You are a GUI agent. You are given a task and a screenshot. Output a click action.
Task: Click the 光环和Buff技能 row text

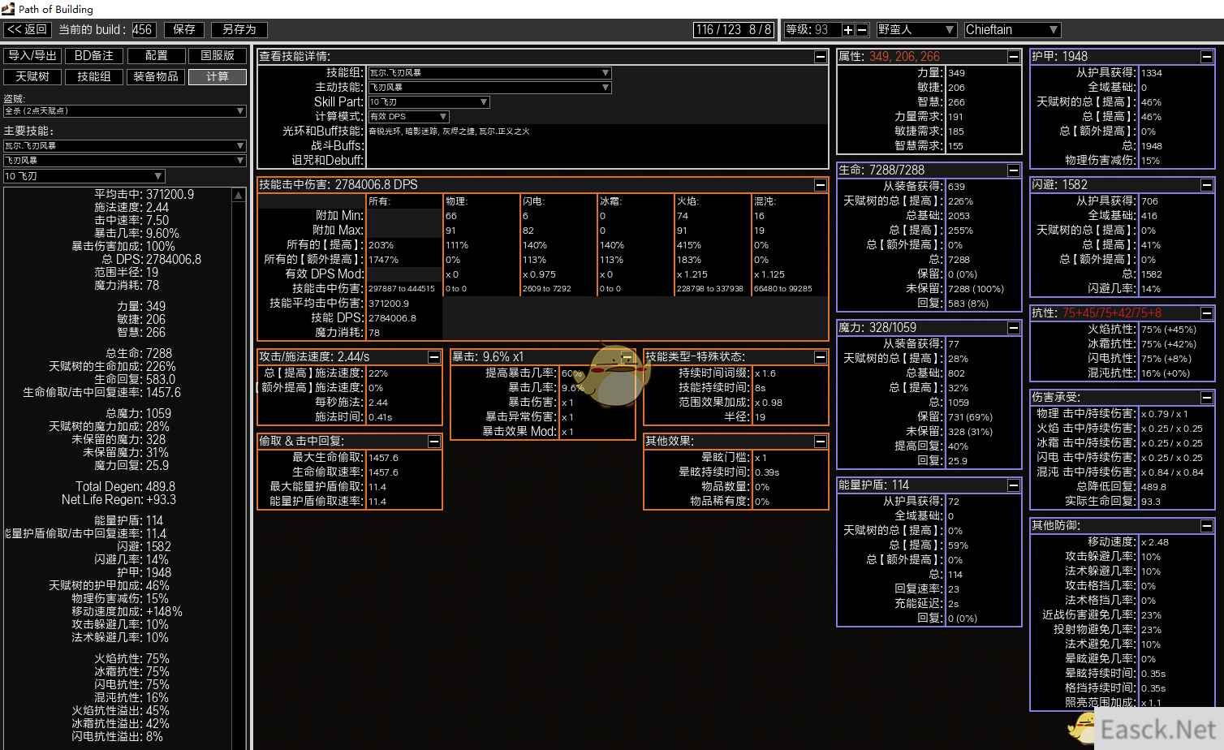pyautogui.click(x=449, y=131)
